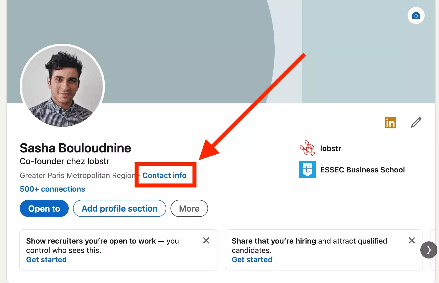Select the ESSEC Business School shield logo

307,170
